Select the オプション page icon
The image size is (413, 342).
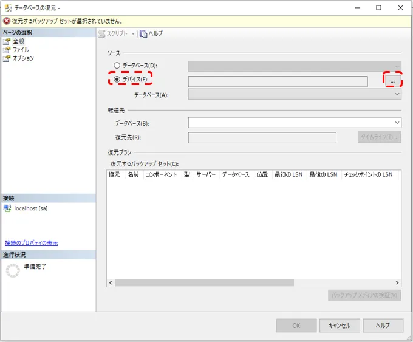coord(7,58)
